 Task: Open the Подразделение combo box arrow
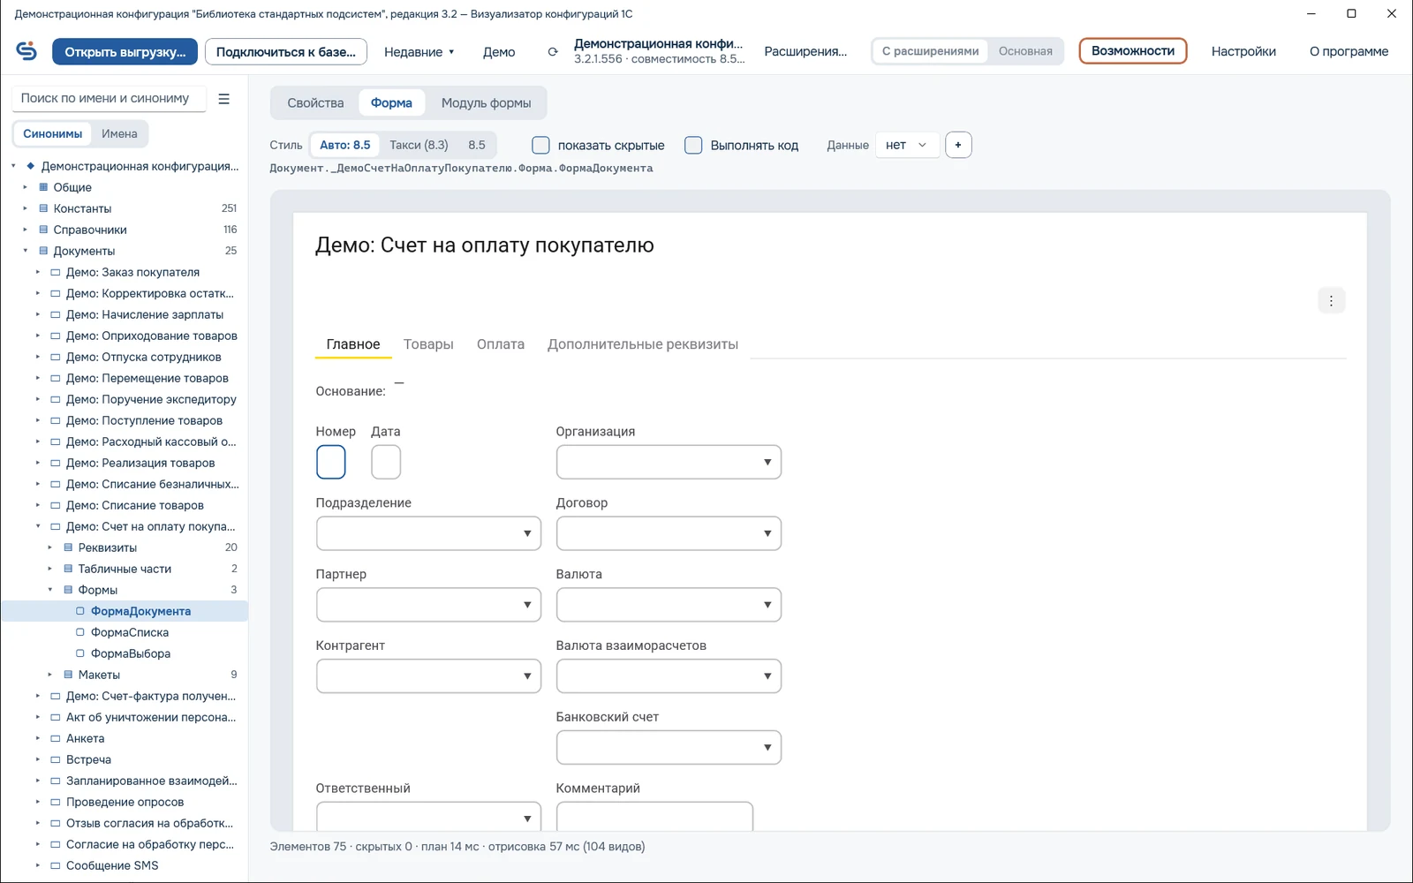tap(527, 533)
